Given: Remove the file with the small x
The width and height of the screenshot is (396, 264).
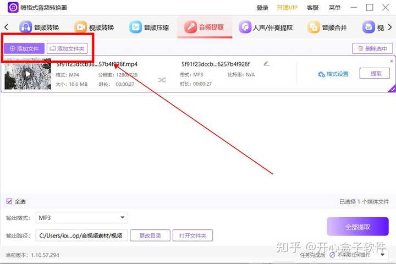Looking at the screenshot, I should pyautogui.click(x=392, y=61).
